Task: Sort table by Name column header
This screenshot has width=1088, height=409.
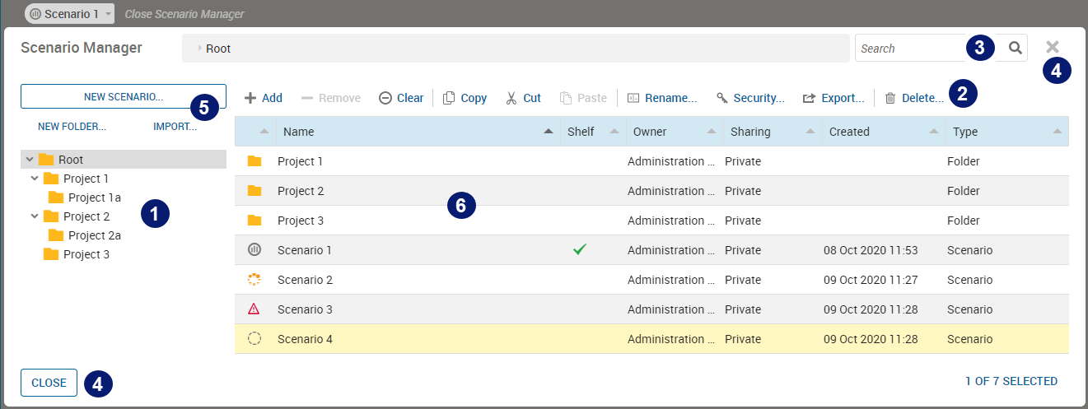Action: click(412, 132)
